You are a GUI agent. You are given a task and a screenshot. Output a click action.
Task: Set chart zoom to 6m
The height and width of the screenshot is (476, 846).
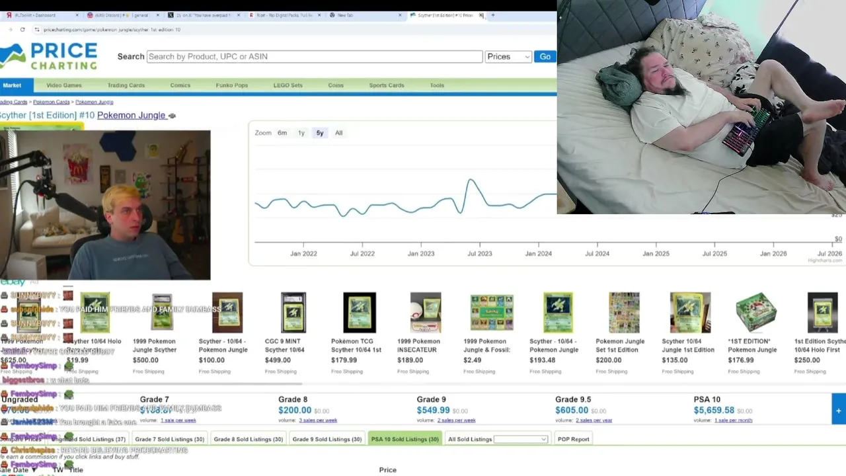click(x=282, y=133)
